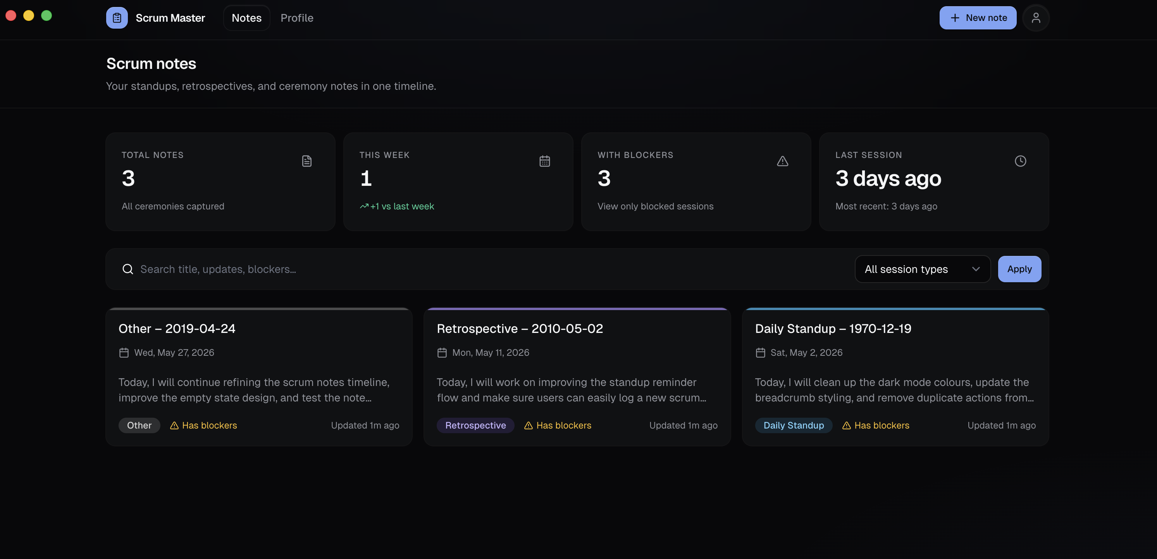Click "Updated 1m ago" on the Other note
This screenshot has width=1157, height=559.
(365, 425)
